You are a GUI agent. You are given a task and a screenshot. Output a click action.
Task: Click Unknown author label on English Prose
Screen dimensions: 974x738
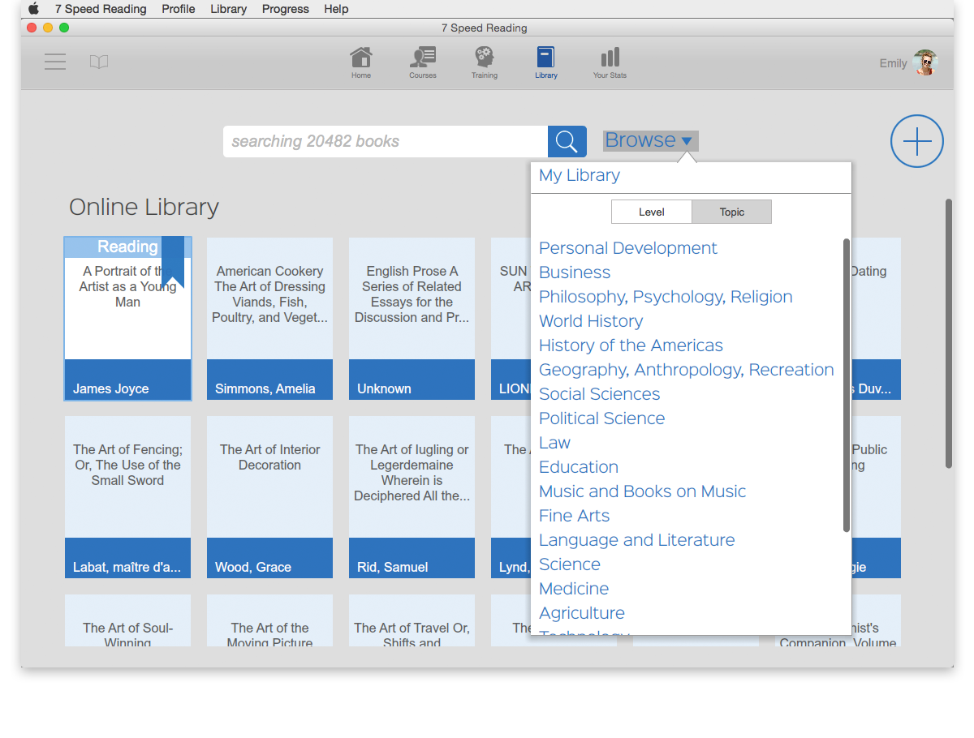[x=385, y=388]
